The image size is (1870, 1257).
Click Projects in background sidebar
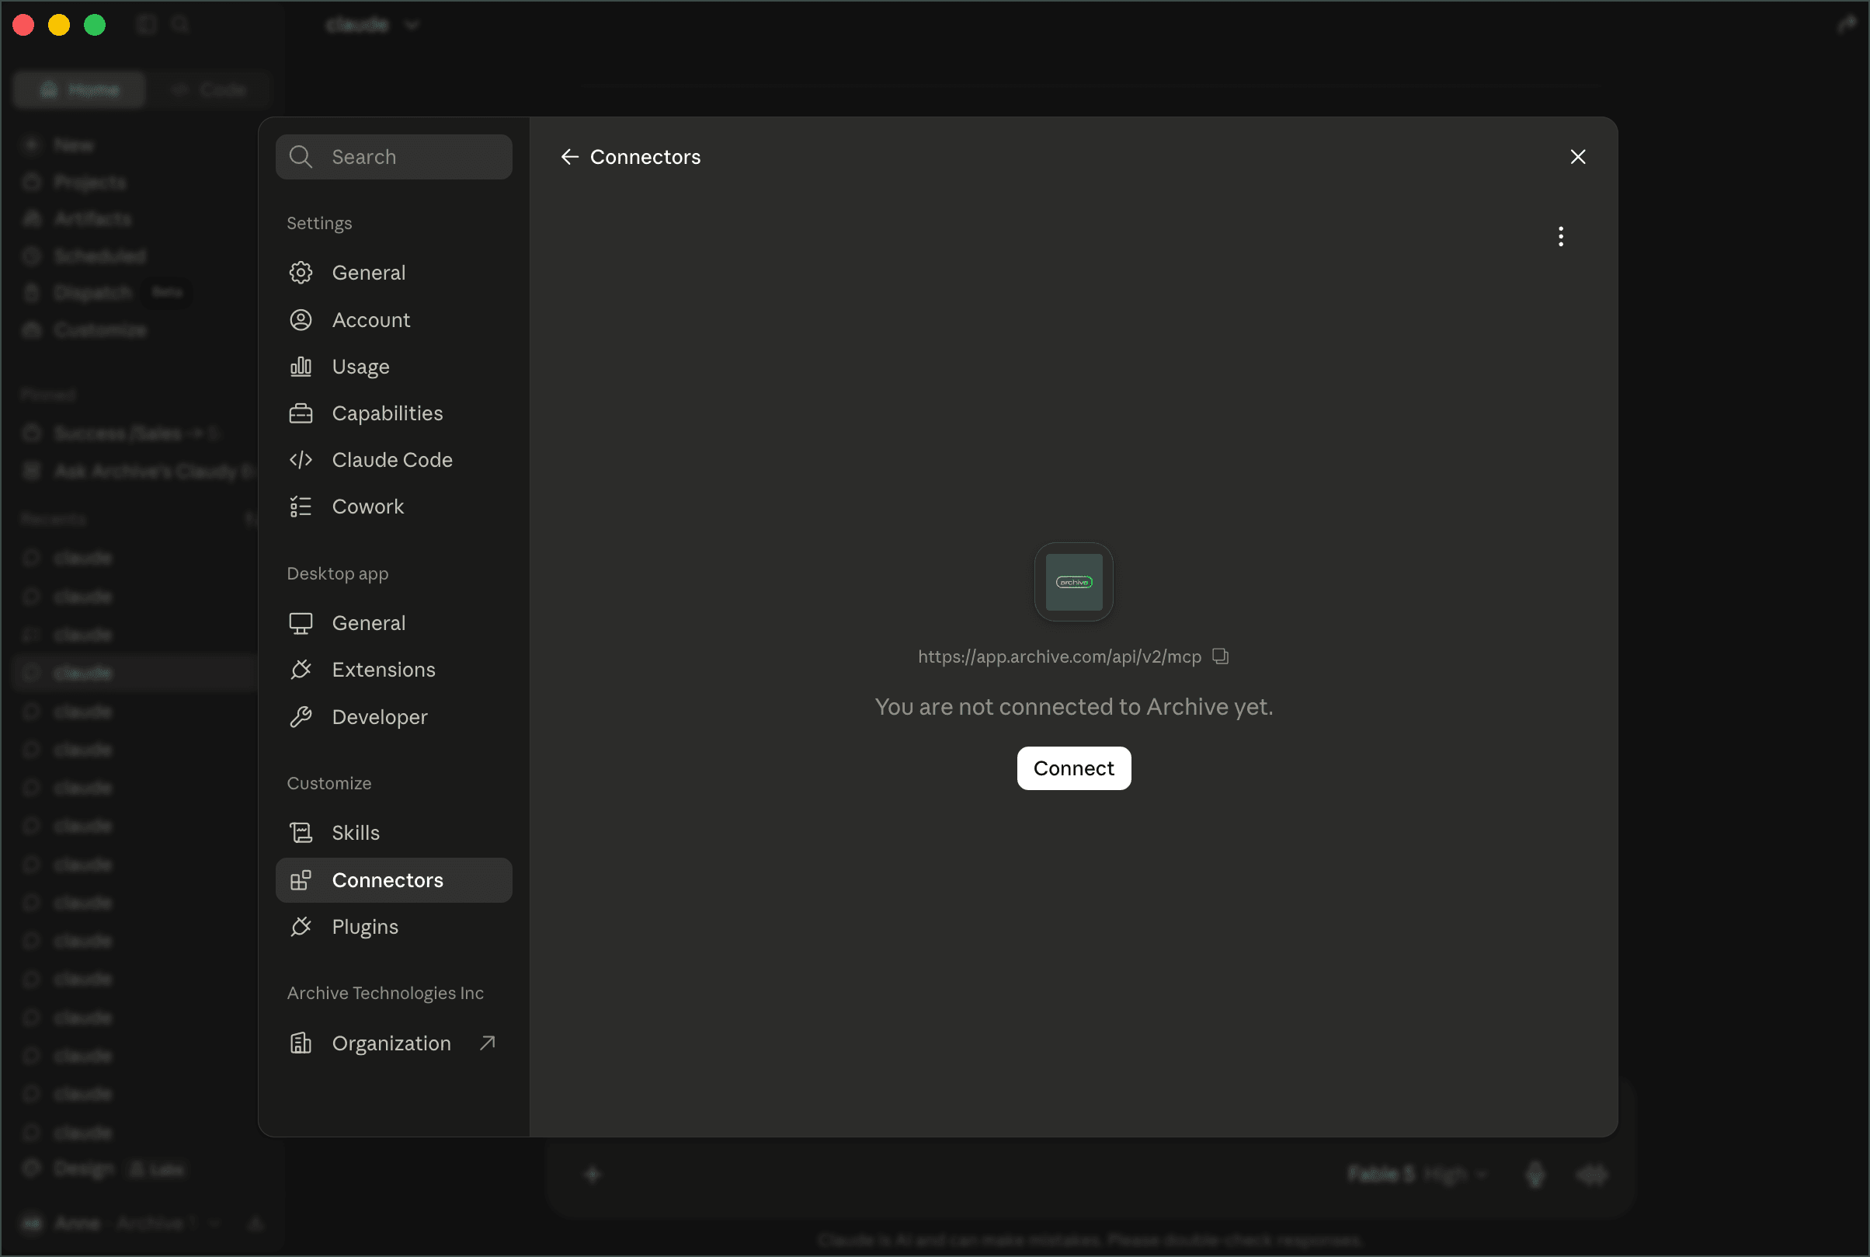tap(90, 182)
